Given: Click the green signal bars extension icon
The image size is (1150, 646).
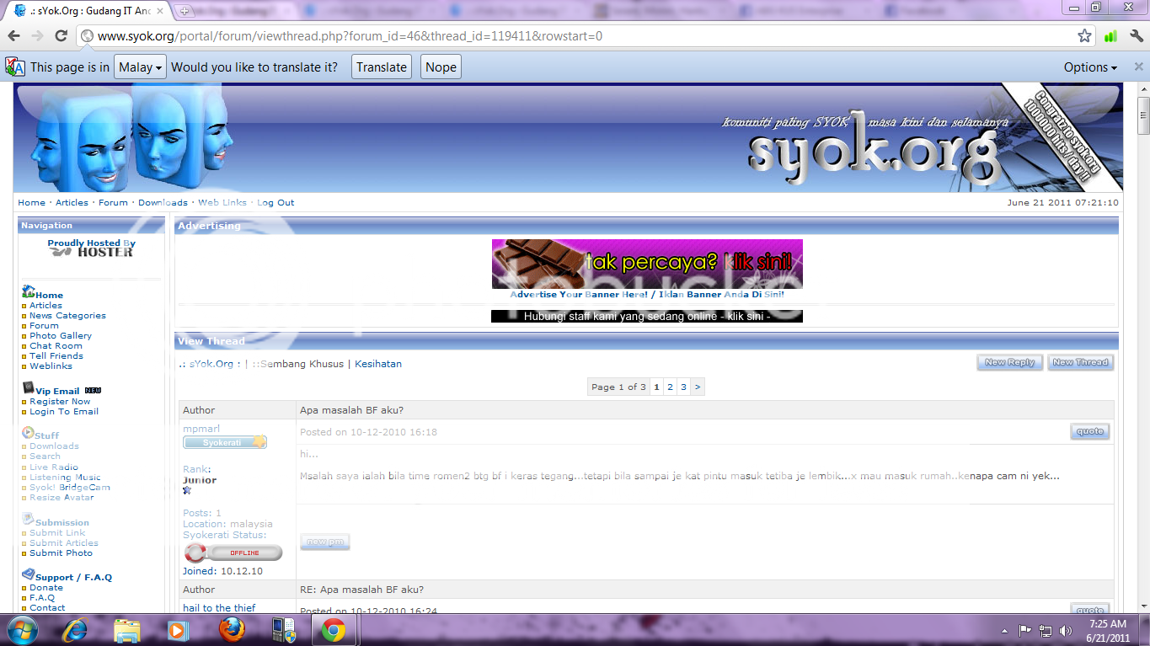Looking at the screenshot, I should [1110, 36].
